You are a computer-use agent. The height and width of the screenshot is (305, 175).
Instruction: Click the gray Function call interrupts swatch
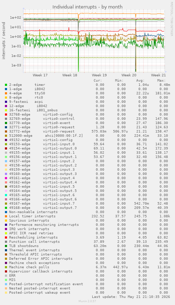pyautogui.click(x=6, y=242)
